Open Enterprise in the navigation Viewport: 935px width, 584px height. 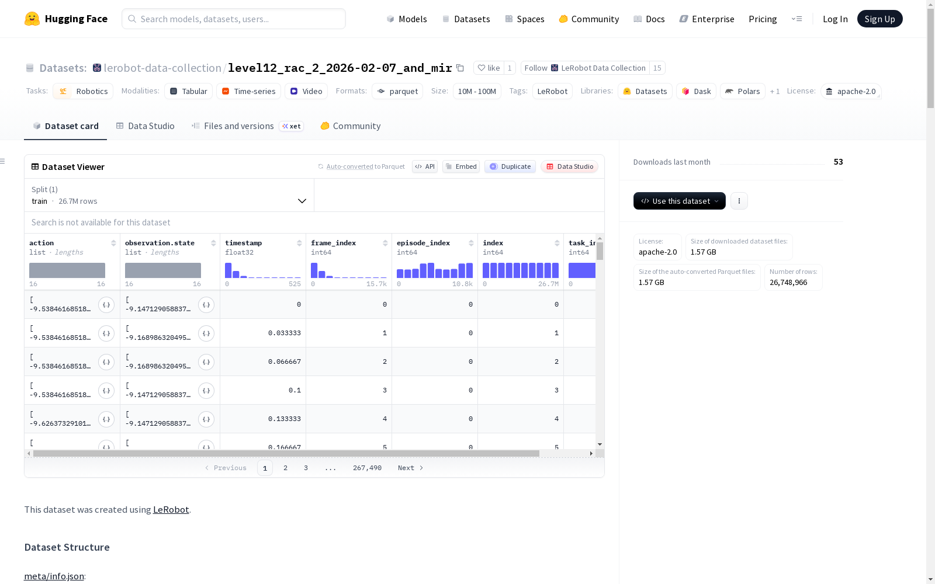pos(707,19)
